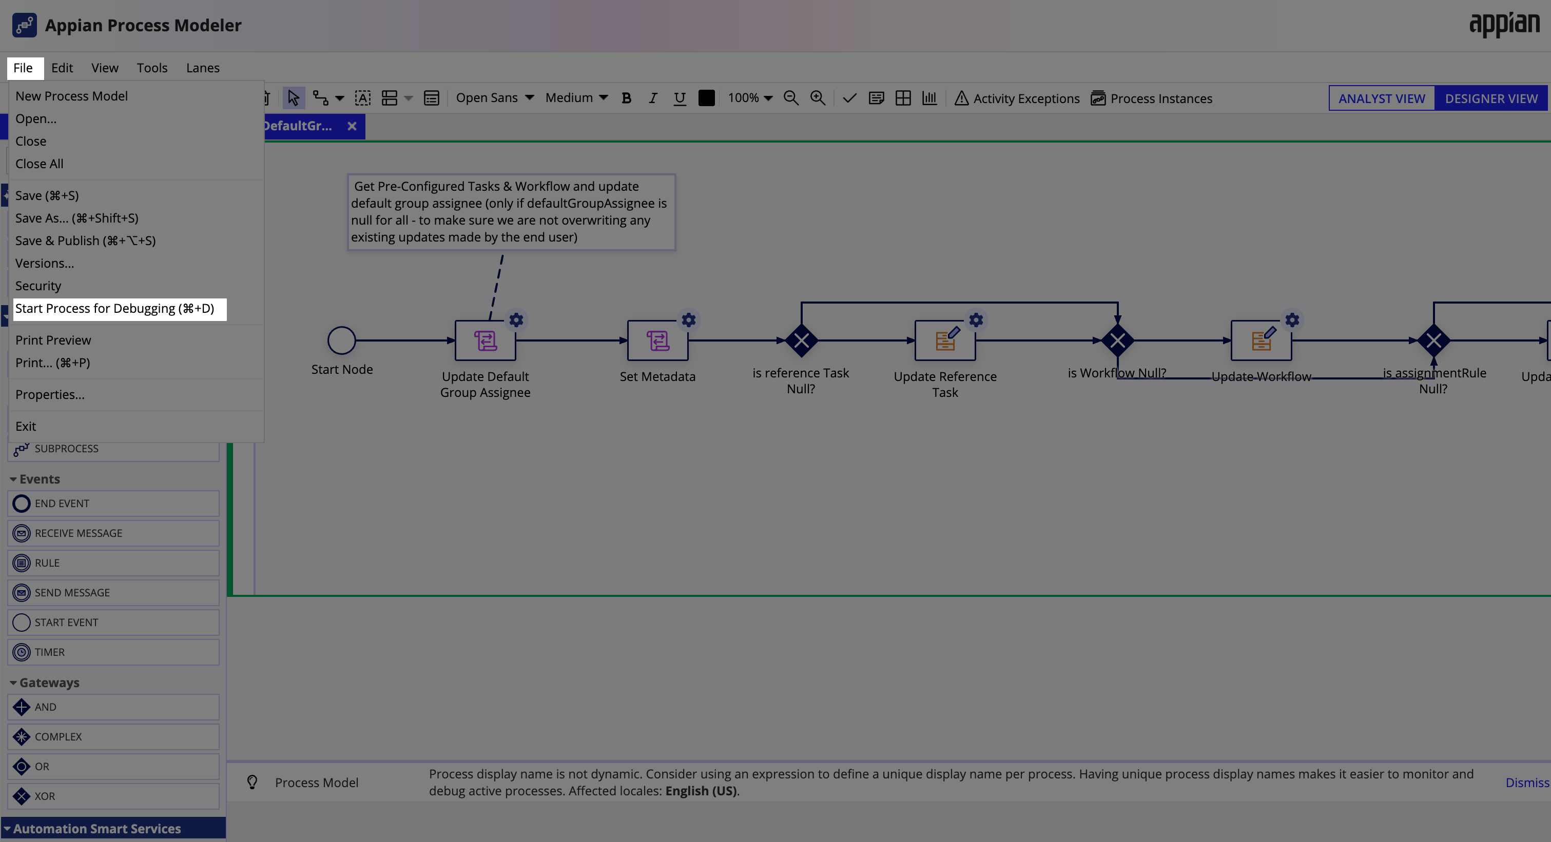Click the add swimlane icon
1551x842 pixels.
click(x=390, y=98)
